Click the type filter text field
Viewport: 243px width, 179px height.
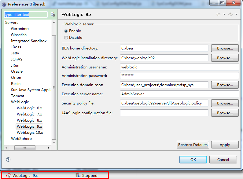tap(26, 15)
